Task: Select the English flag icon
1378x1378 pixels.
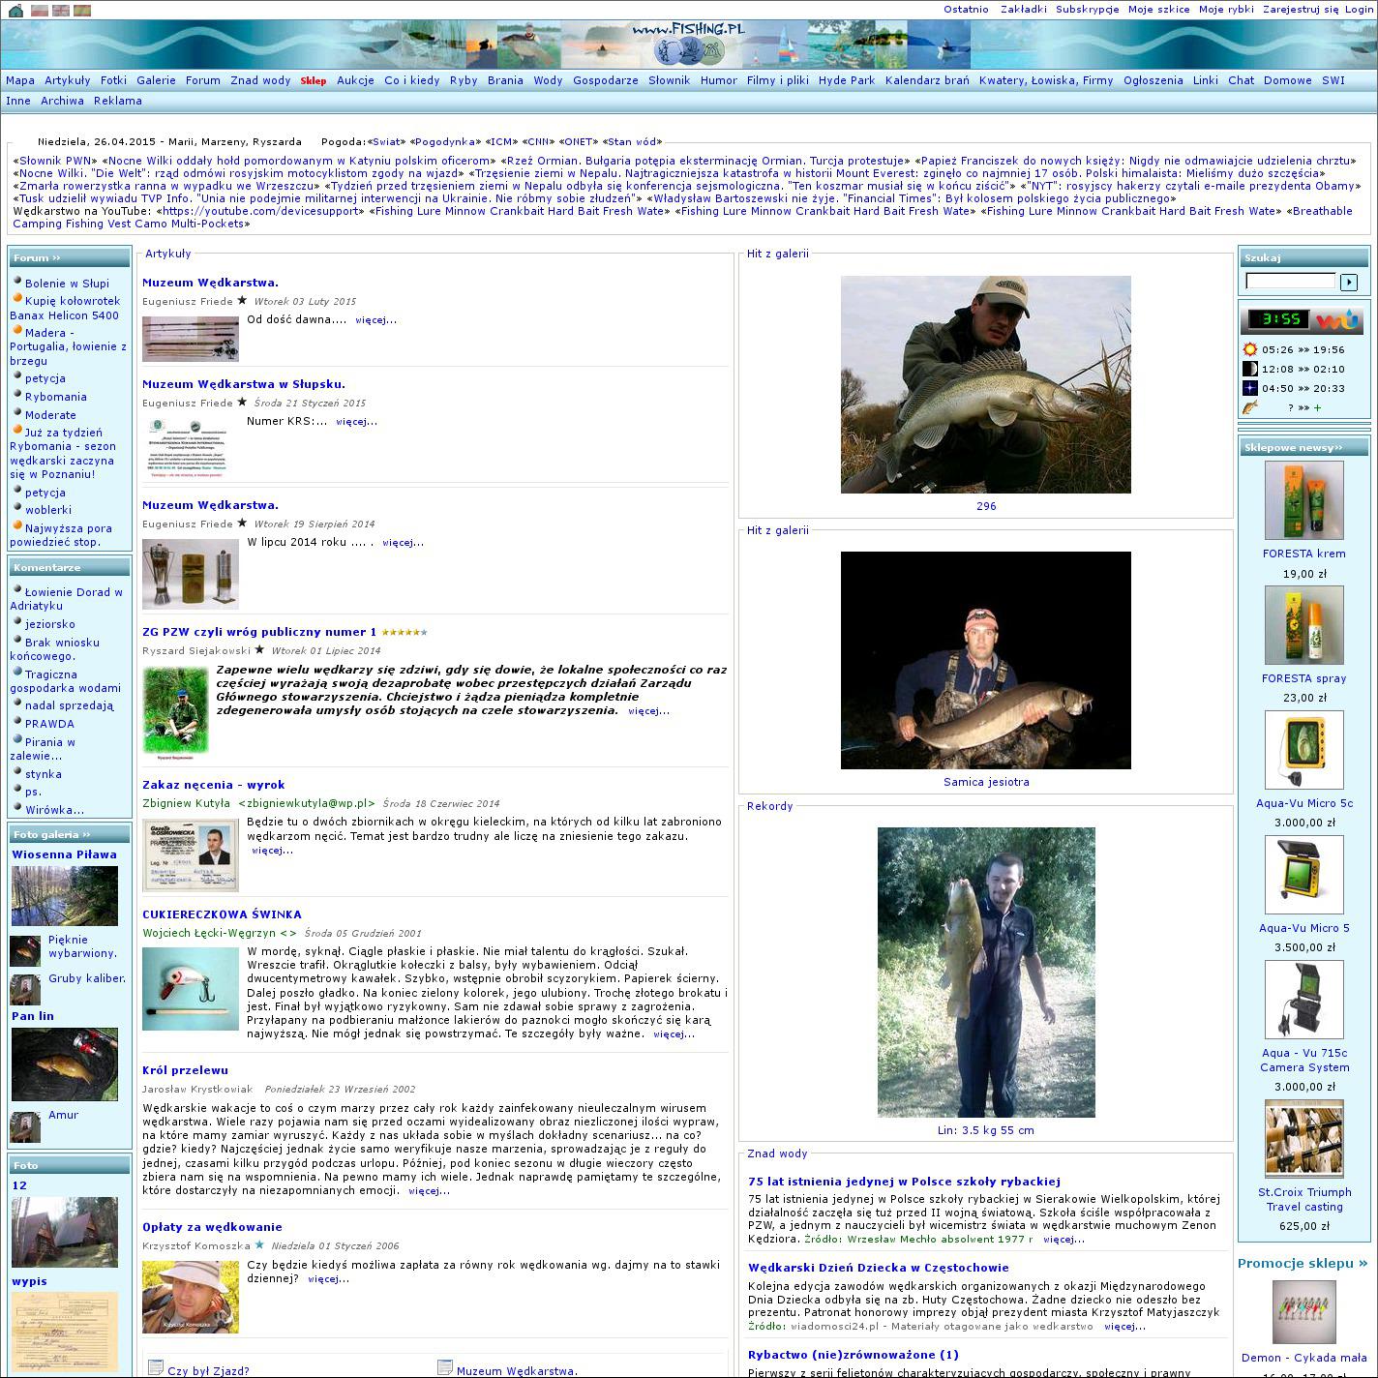Action: coord(60,11)
